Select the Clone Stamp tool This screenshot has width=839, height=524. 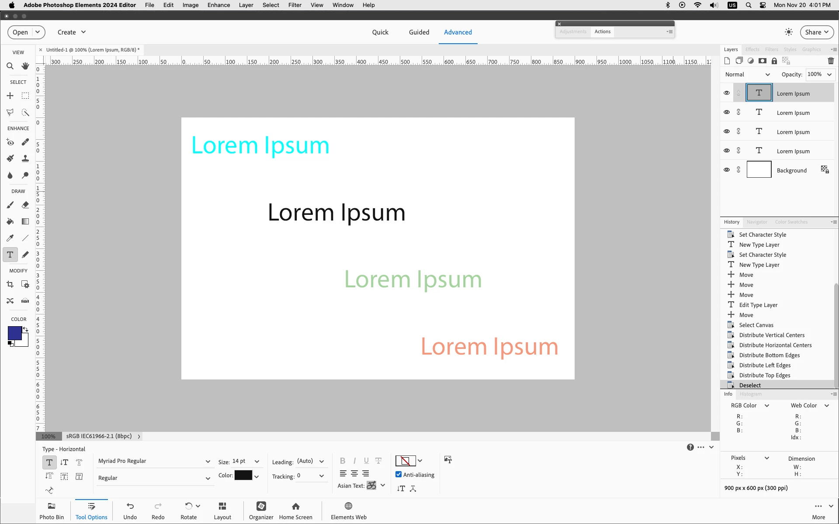coord(25,159)
